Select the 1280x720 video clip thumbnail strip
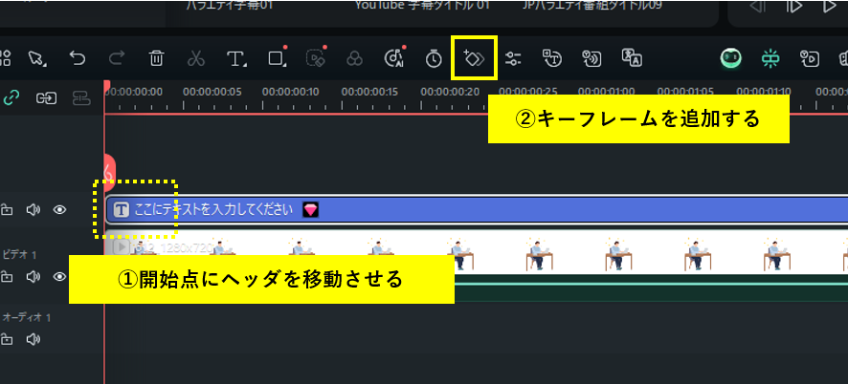This screenshot has height=384, width=848. pos(477,253)
